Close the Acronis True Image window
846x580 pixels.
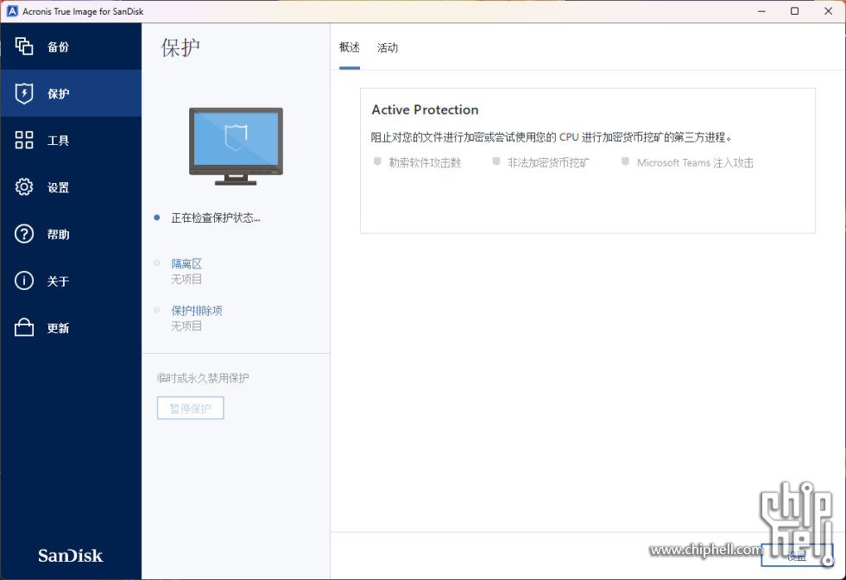(828, 11)
